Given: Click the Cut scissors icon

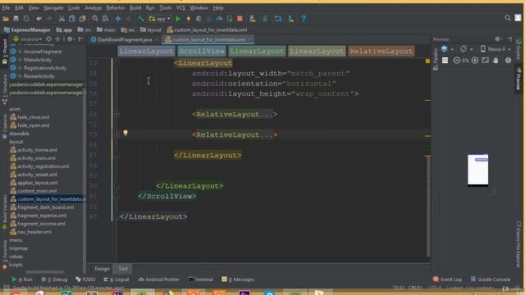Looking at the screenshot, I should click(62, 19).
